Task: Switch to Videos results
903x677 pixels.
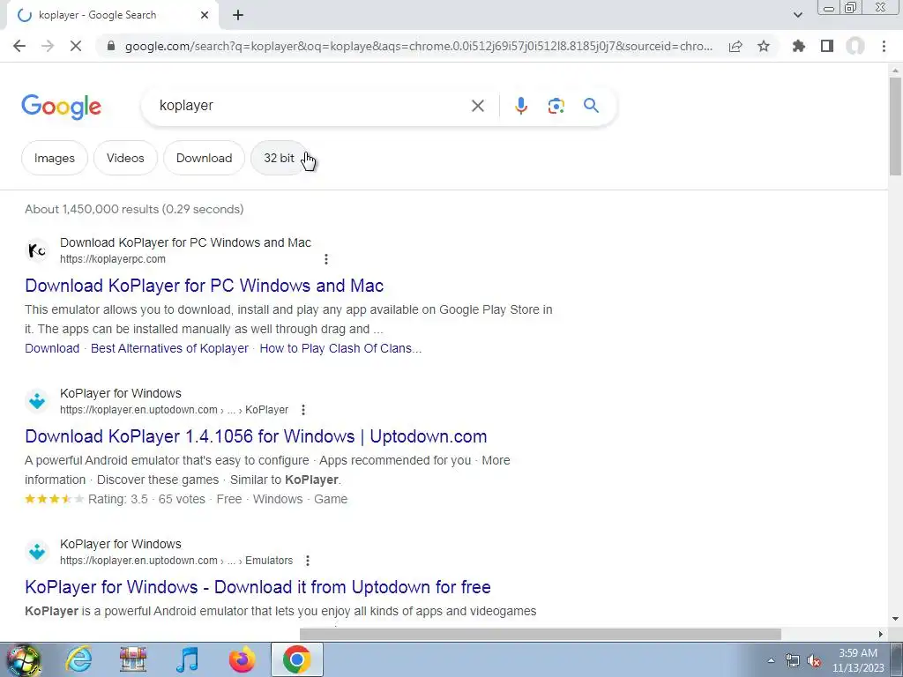Action: coord(125,159)
